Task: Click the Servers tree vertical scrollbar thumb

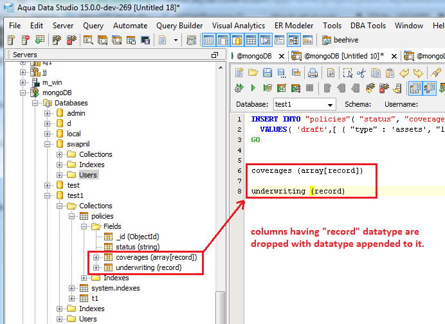Action: click(220, 307)
